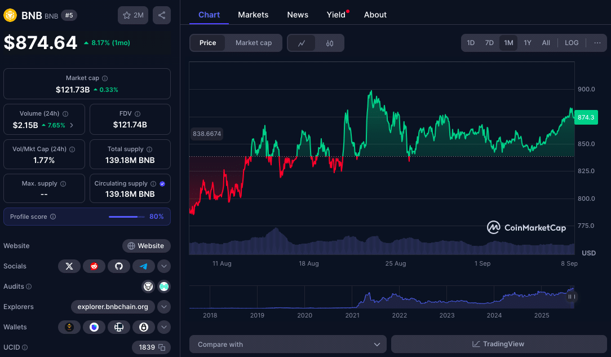The width and height of the screenshot is (611, 357).
Task: Open chart in TradingView
Action: click(x=499, y=344)
